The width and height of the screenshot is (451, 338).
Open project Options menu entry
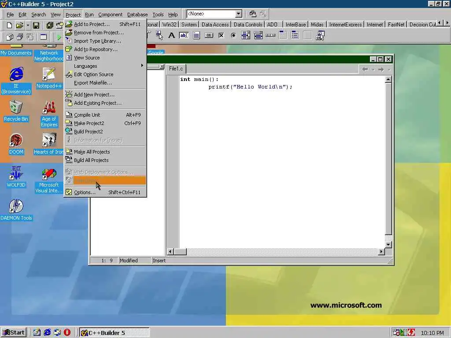(105, 192)
